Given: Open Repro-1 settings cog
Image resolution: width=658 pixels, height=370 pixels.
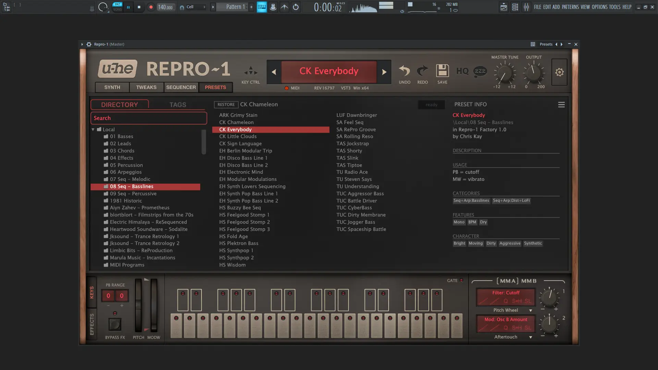Looking at the screenshot, I should 559,72.
